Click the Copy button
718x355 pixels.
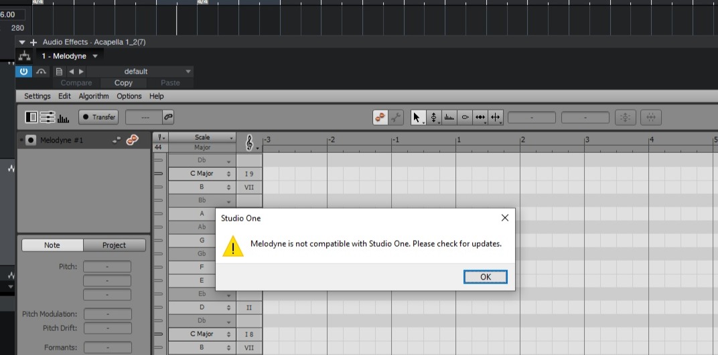coord(123,83)
